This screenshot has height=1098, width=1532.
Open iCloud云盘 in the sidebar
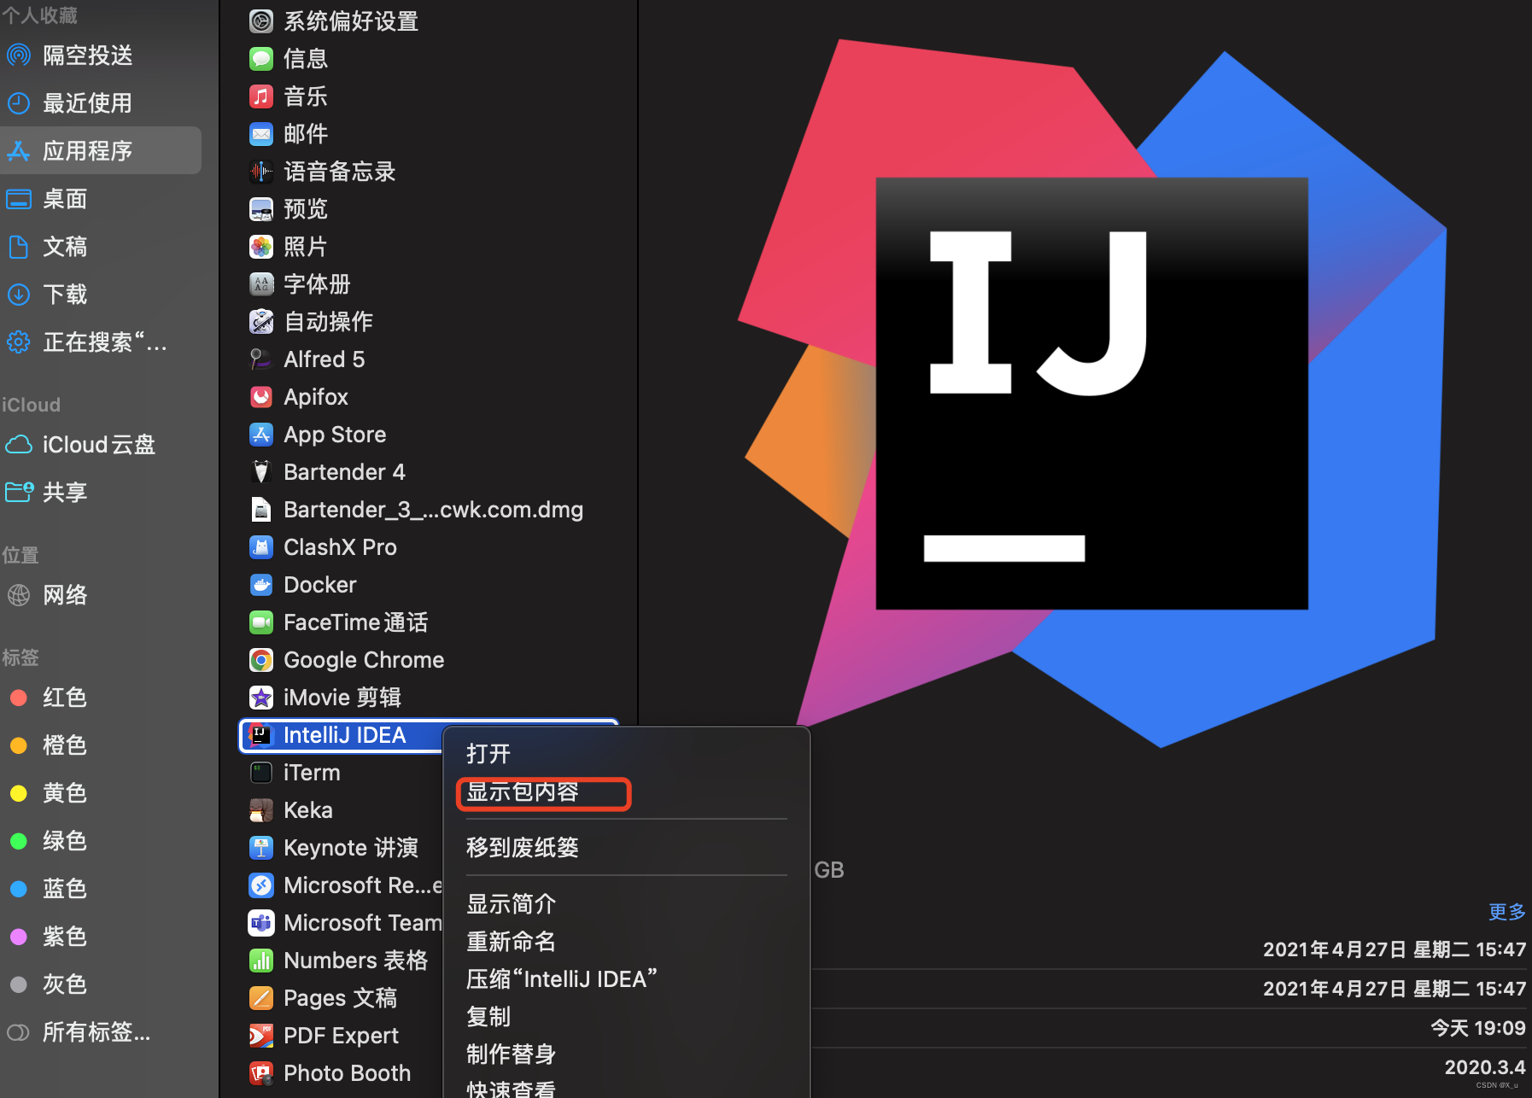point(101,445)
